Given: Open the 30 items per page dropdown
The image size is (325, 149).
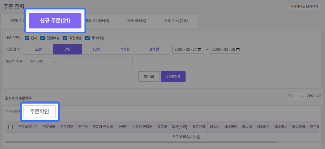Looking at the screenshot, I should (x=295, y=96).
